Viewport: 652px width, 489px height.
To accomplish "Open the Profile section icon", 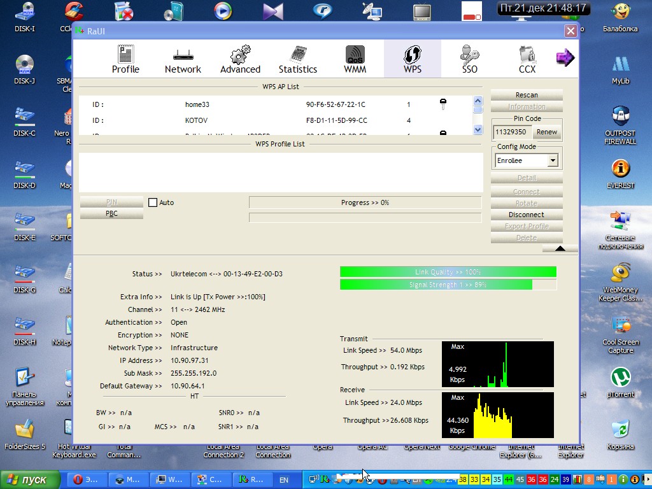I will click(x=125, y=59).
